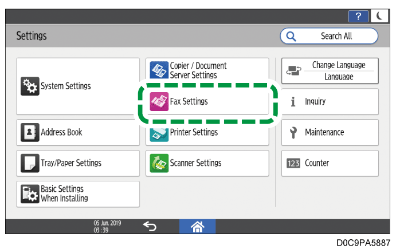Open Basic Settings When Installing
Screen dimensions: 396x249
[x=78, y=193]
